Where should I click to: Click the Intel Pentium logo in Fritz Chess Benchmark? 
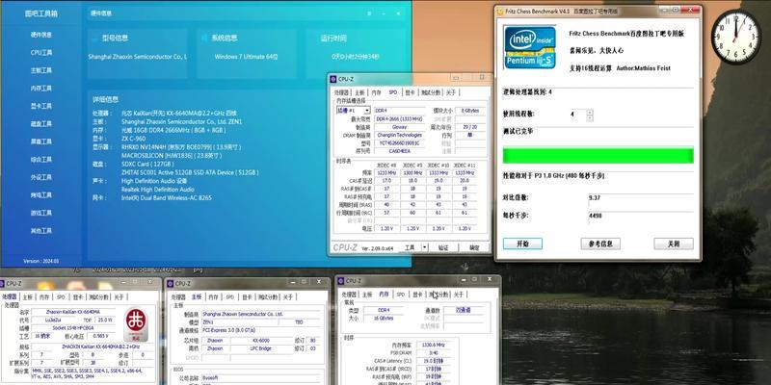point(529,46)
